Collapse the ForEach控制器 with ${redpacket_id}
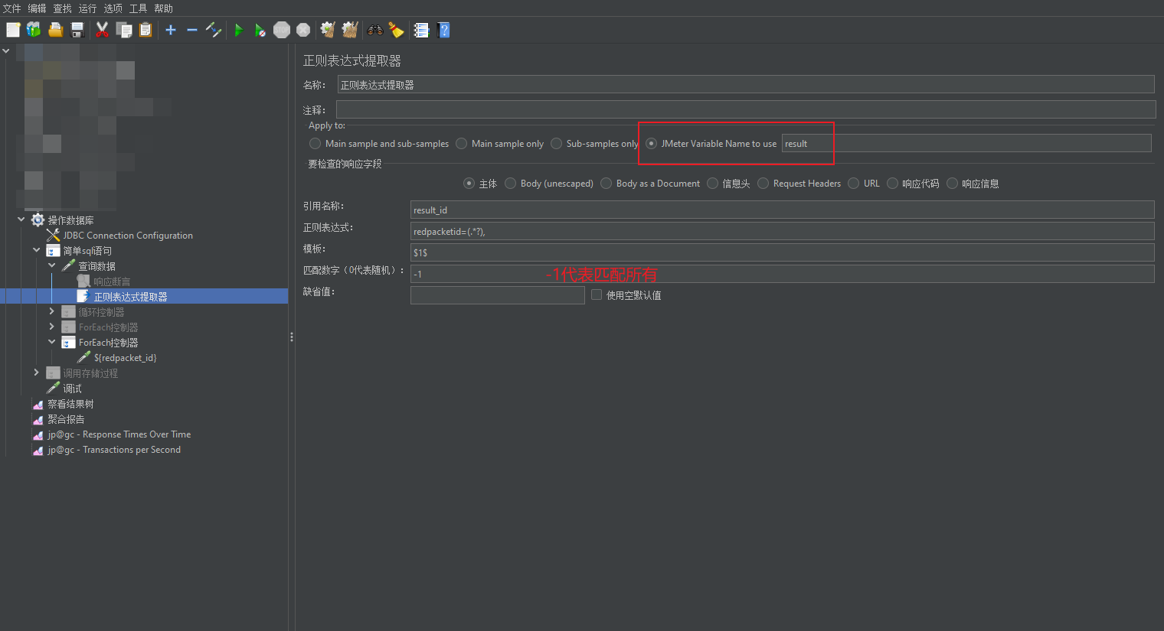This screenshot has height=631, width=1164. pyautogui.click(x=51, y=342)
